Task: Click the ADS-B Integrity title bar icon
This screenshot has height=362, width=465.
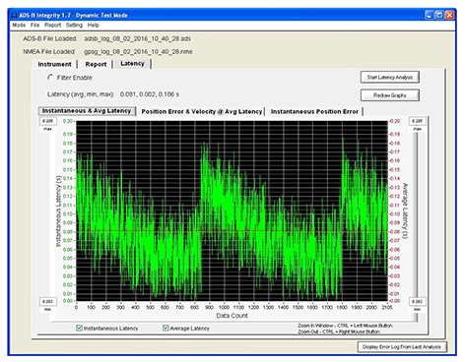Action: click(14, 16)
